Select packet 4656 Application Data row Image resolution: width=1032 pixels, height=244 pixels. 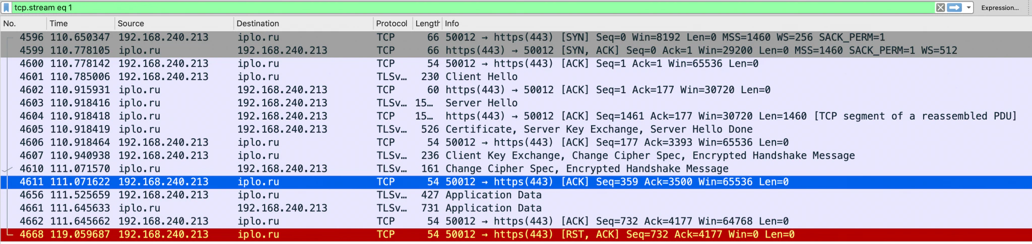[516, 195]
